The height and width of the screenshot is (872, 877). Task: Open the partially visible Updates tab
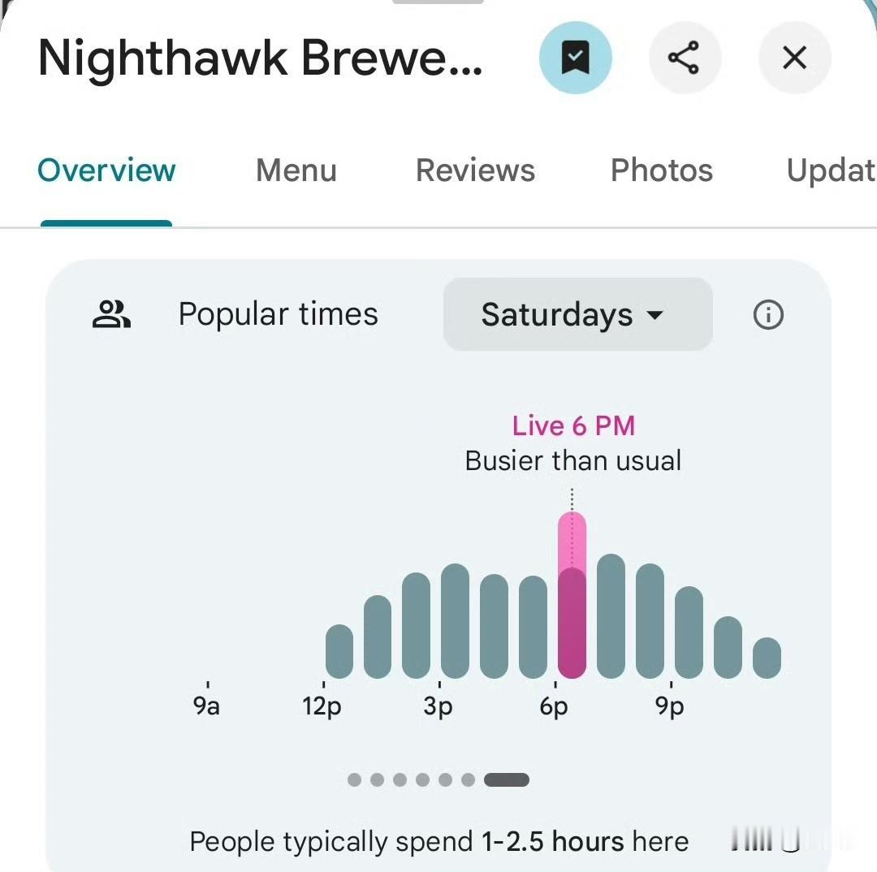[x=832, y=171]
